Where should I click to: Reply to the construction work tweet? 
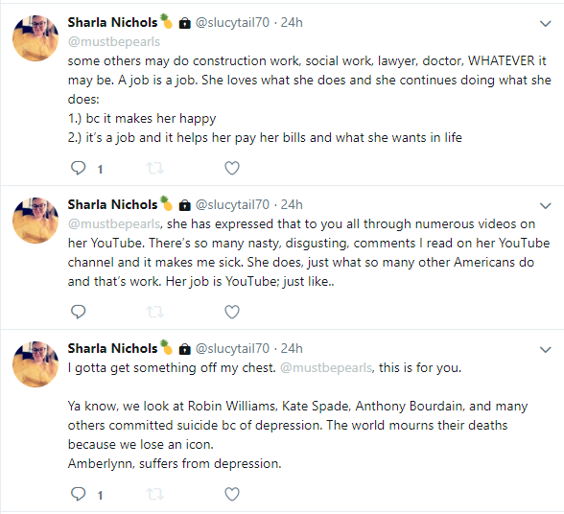pos(78,168)
